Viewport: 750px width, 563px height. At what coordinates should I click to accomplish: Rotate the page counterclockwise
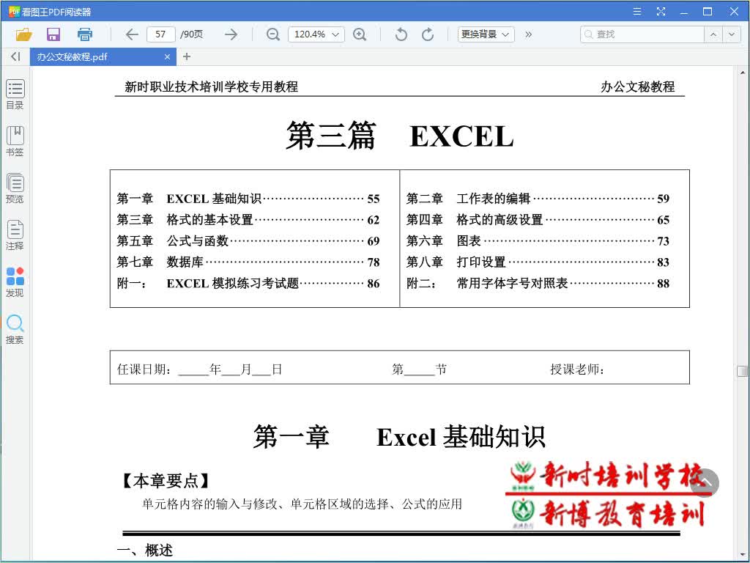(400, 34)
